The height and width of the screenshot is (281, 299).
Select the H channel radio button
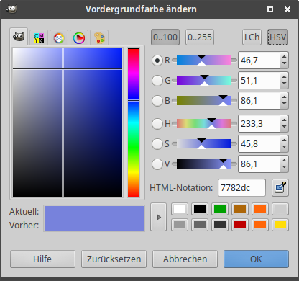pos(157,124)
